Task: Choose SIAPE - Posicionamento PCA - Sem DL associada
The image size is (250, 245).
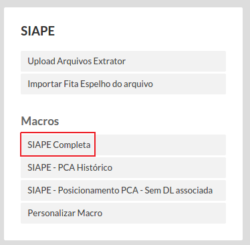Action: (123, 190)
